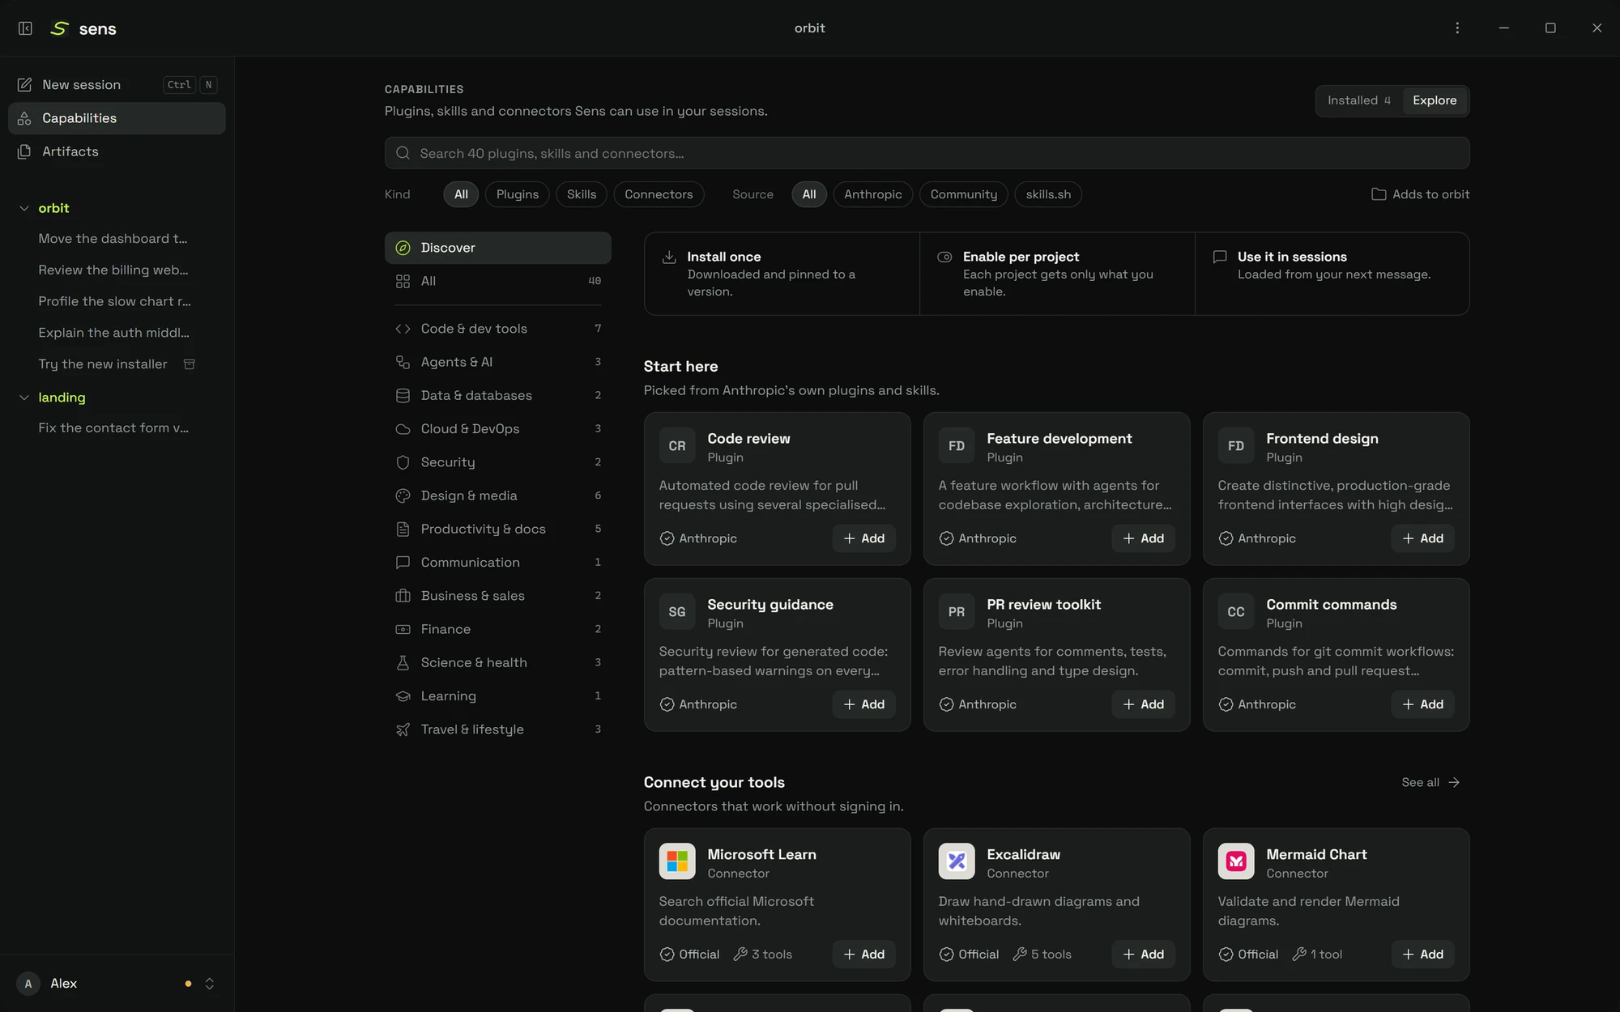Filter kind by Skills
This screenshot has width=1620, height=1012.
coord(582,194)
